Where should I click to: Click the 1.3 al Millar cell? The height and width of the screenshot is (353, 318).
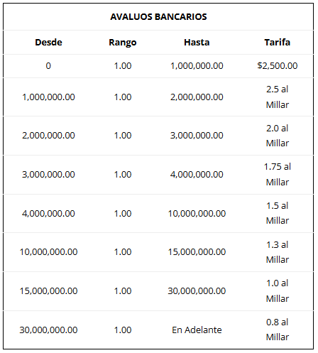pyautogui.click(x=278, y=252)
